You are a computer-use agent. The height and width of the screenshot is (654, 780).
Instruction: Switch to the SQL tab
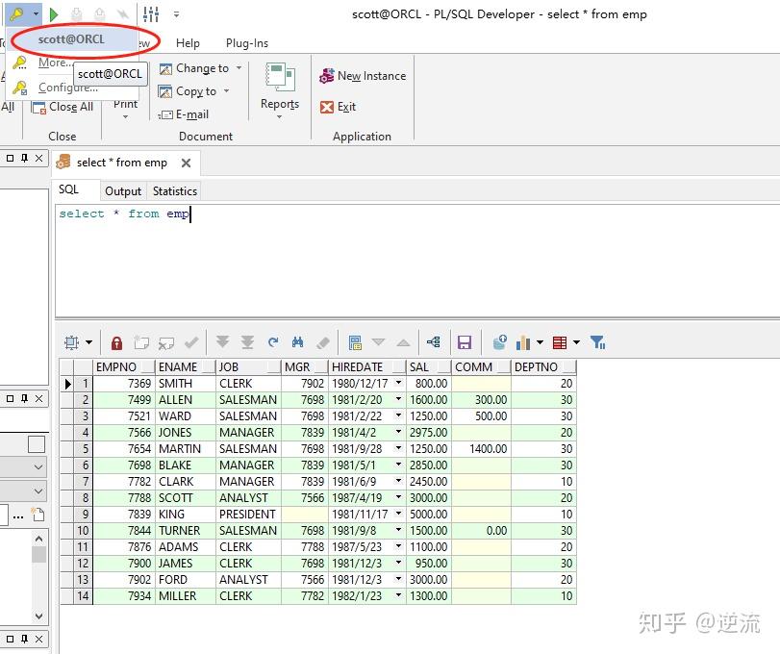[x=68, y=190]
